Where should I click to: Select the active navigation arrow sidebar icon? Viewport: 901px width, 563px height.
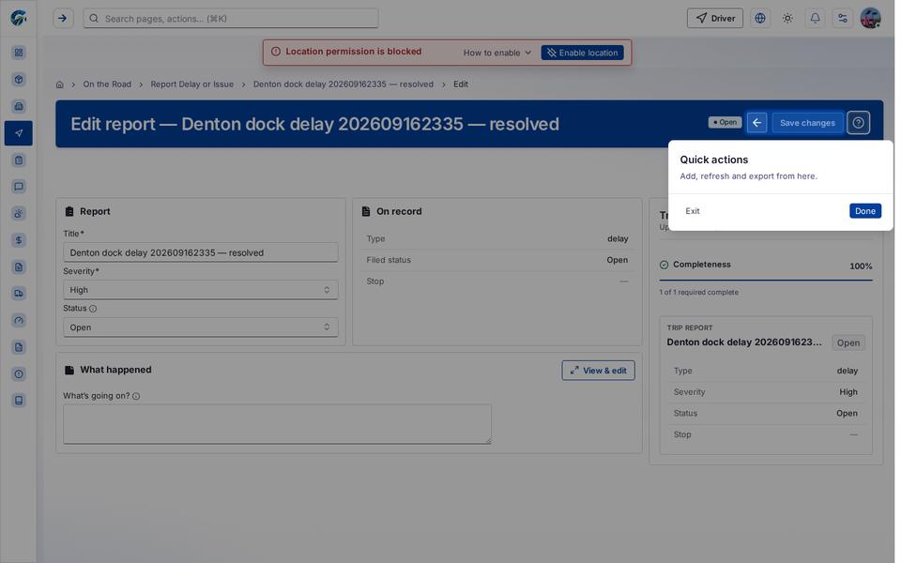click(x=19, y=133)
